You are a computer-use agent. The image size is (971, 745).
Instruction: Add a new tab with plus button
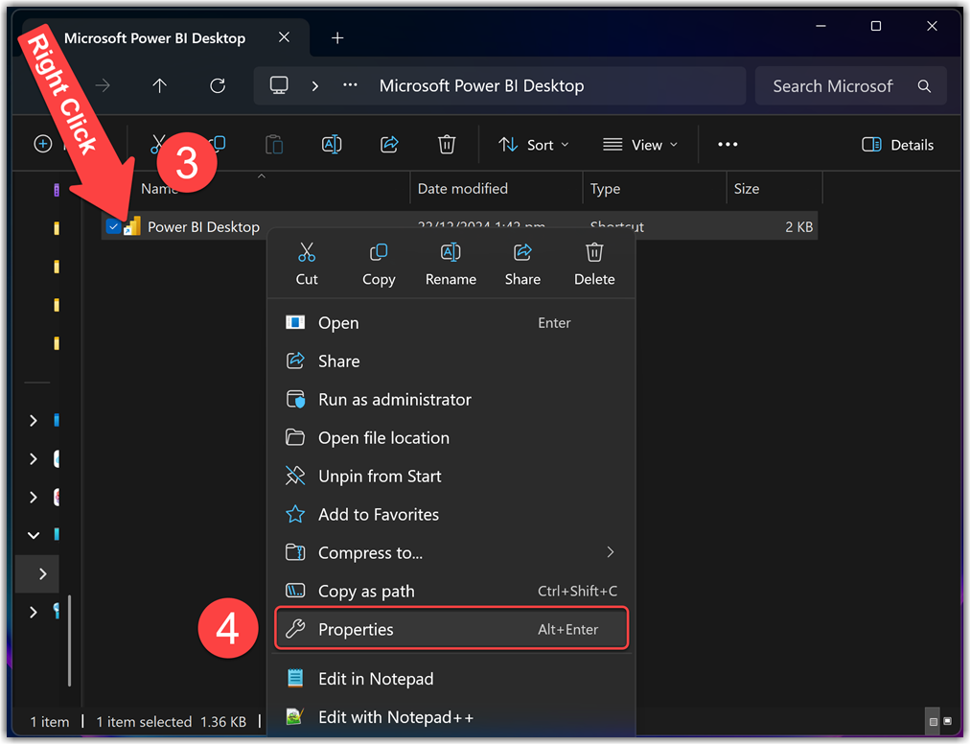tap(337, 37)
